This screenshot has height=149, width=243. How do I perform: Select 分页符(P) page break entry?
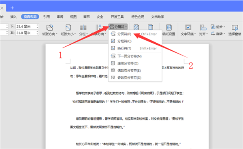[135, 34]
